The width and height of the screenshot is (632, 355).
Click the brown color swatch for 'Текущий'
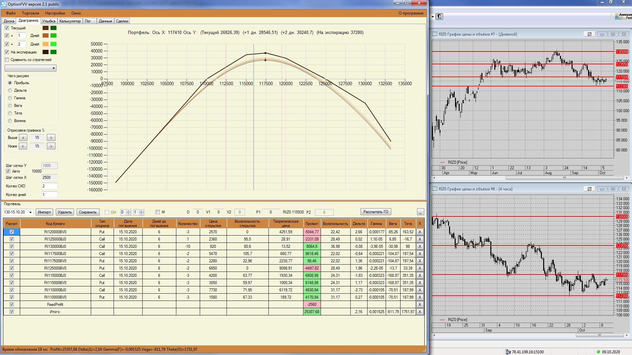(x=46, y=28)
